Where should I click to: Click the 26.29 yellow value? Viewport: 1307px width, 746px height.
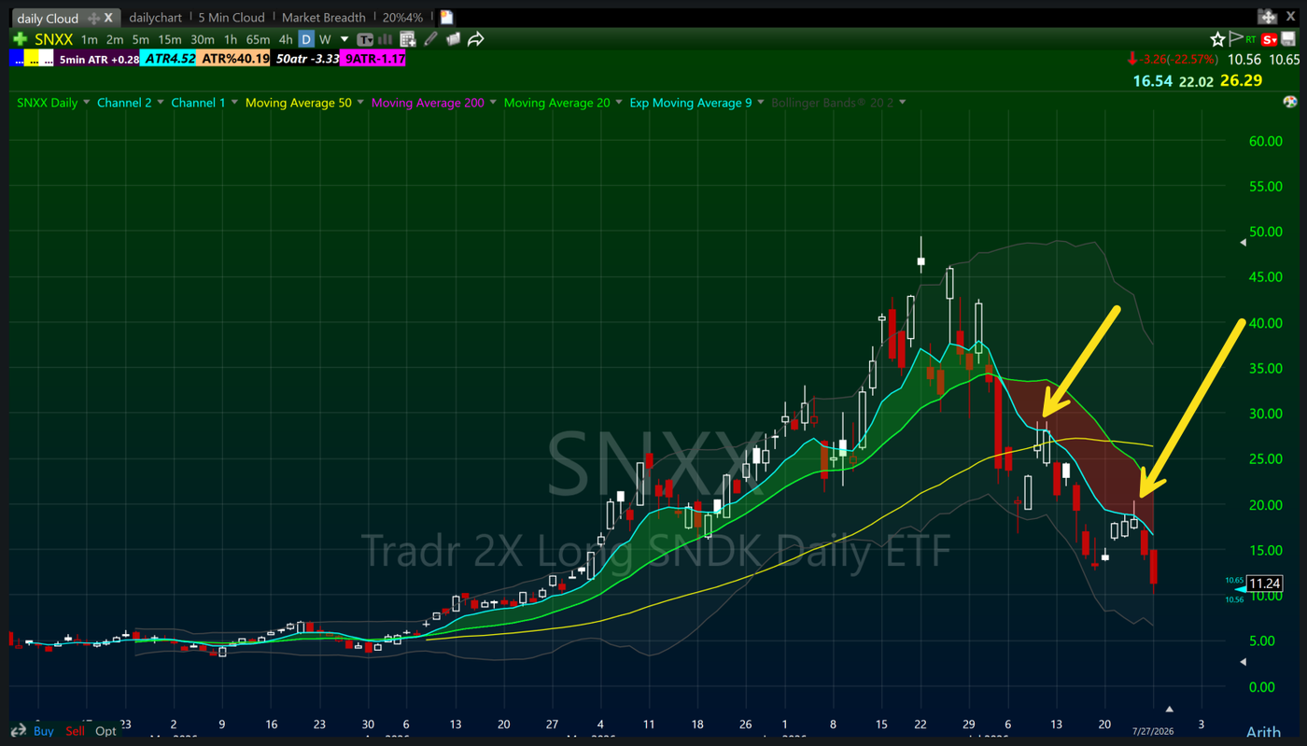[1241, 80]
